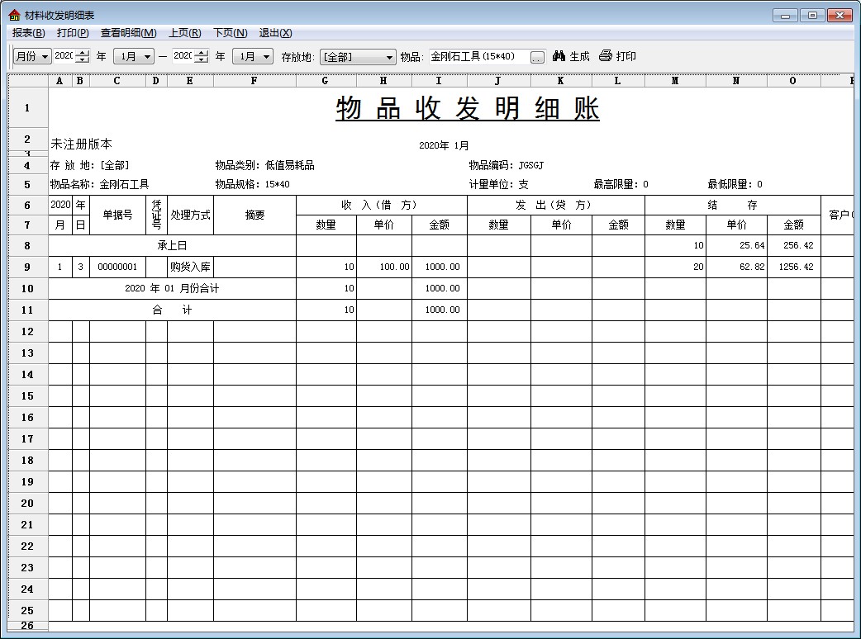Viewport: 861px width, 639px height.
Task: Click the voucher number 00000001 cell
Action: (x=117, y=267)
